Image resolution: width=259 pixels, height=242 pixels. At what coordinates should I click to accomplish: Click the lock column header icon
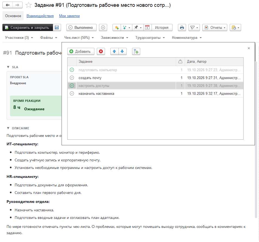click(180, 62)
